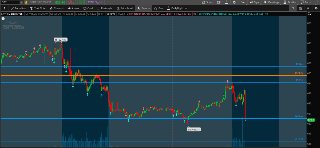Select the $624.1 blue price level line
The width and height of the screenshot is (320, 148).
point(153,82)
